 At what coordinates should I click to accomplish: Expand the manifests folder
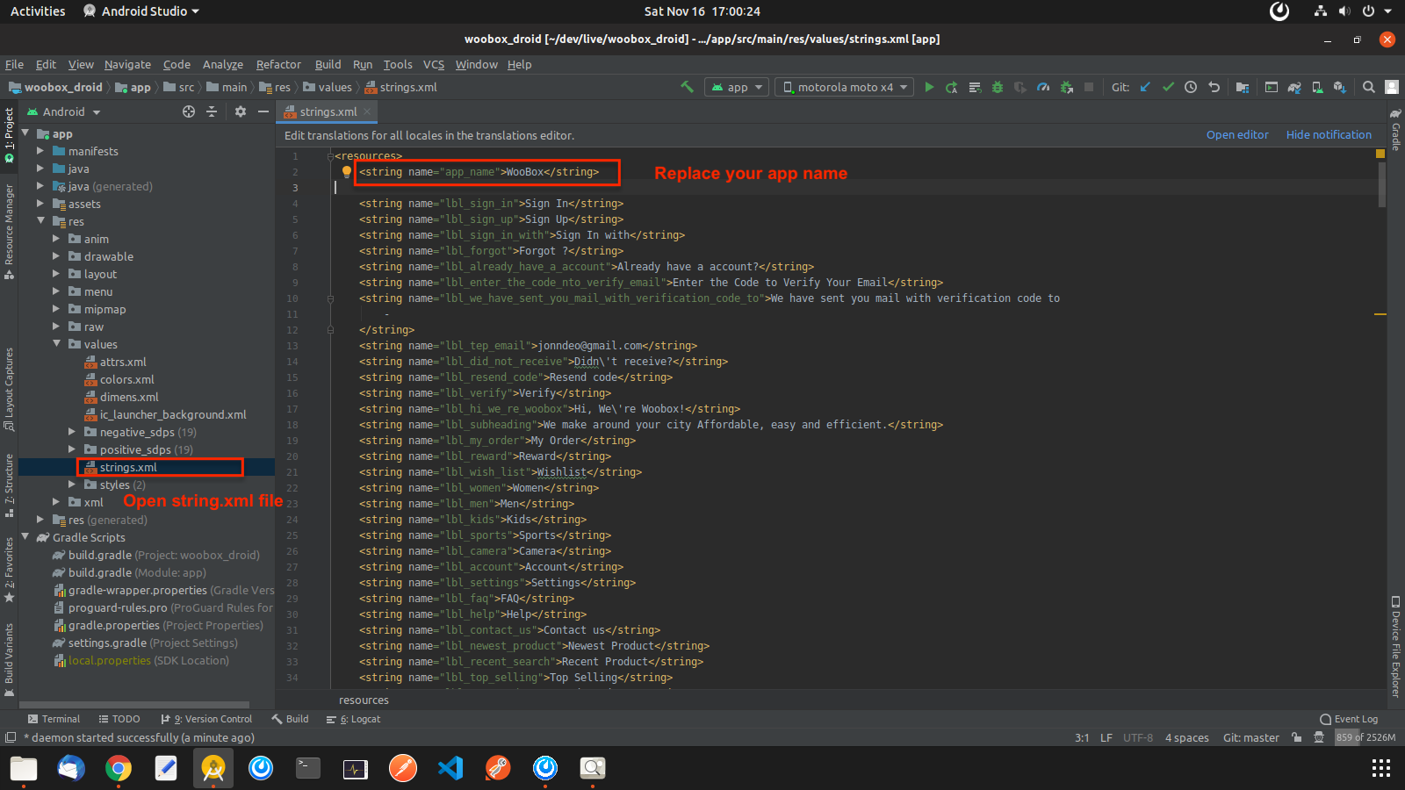coord(41,151)
